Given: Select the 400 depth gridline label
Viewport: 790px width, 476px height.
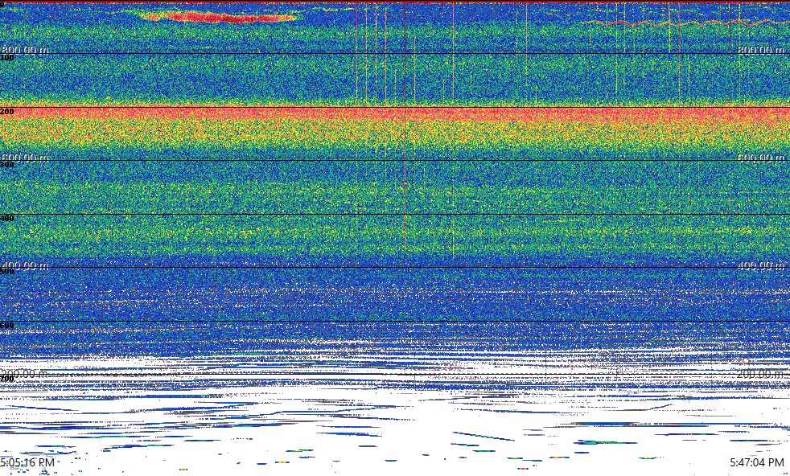Looking at the screenshot, I should tap(7, 218).
